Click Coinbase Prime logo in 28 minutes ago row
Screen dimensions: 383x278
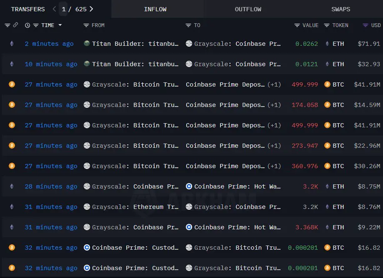[189, 186]
